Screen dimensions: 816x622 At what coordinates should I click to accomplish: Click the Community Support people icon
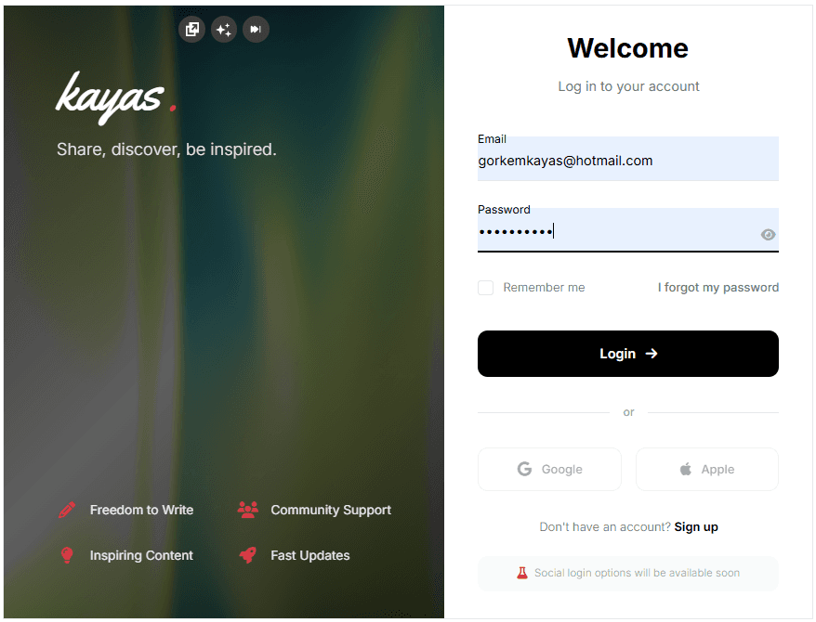248,510
